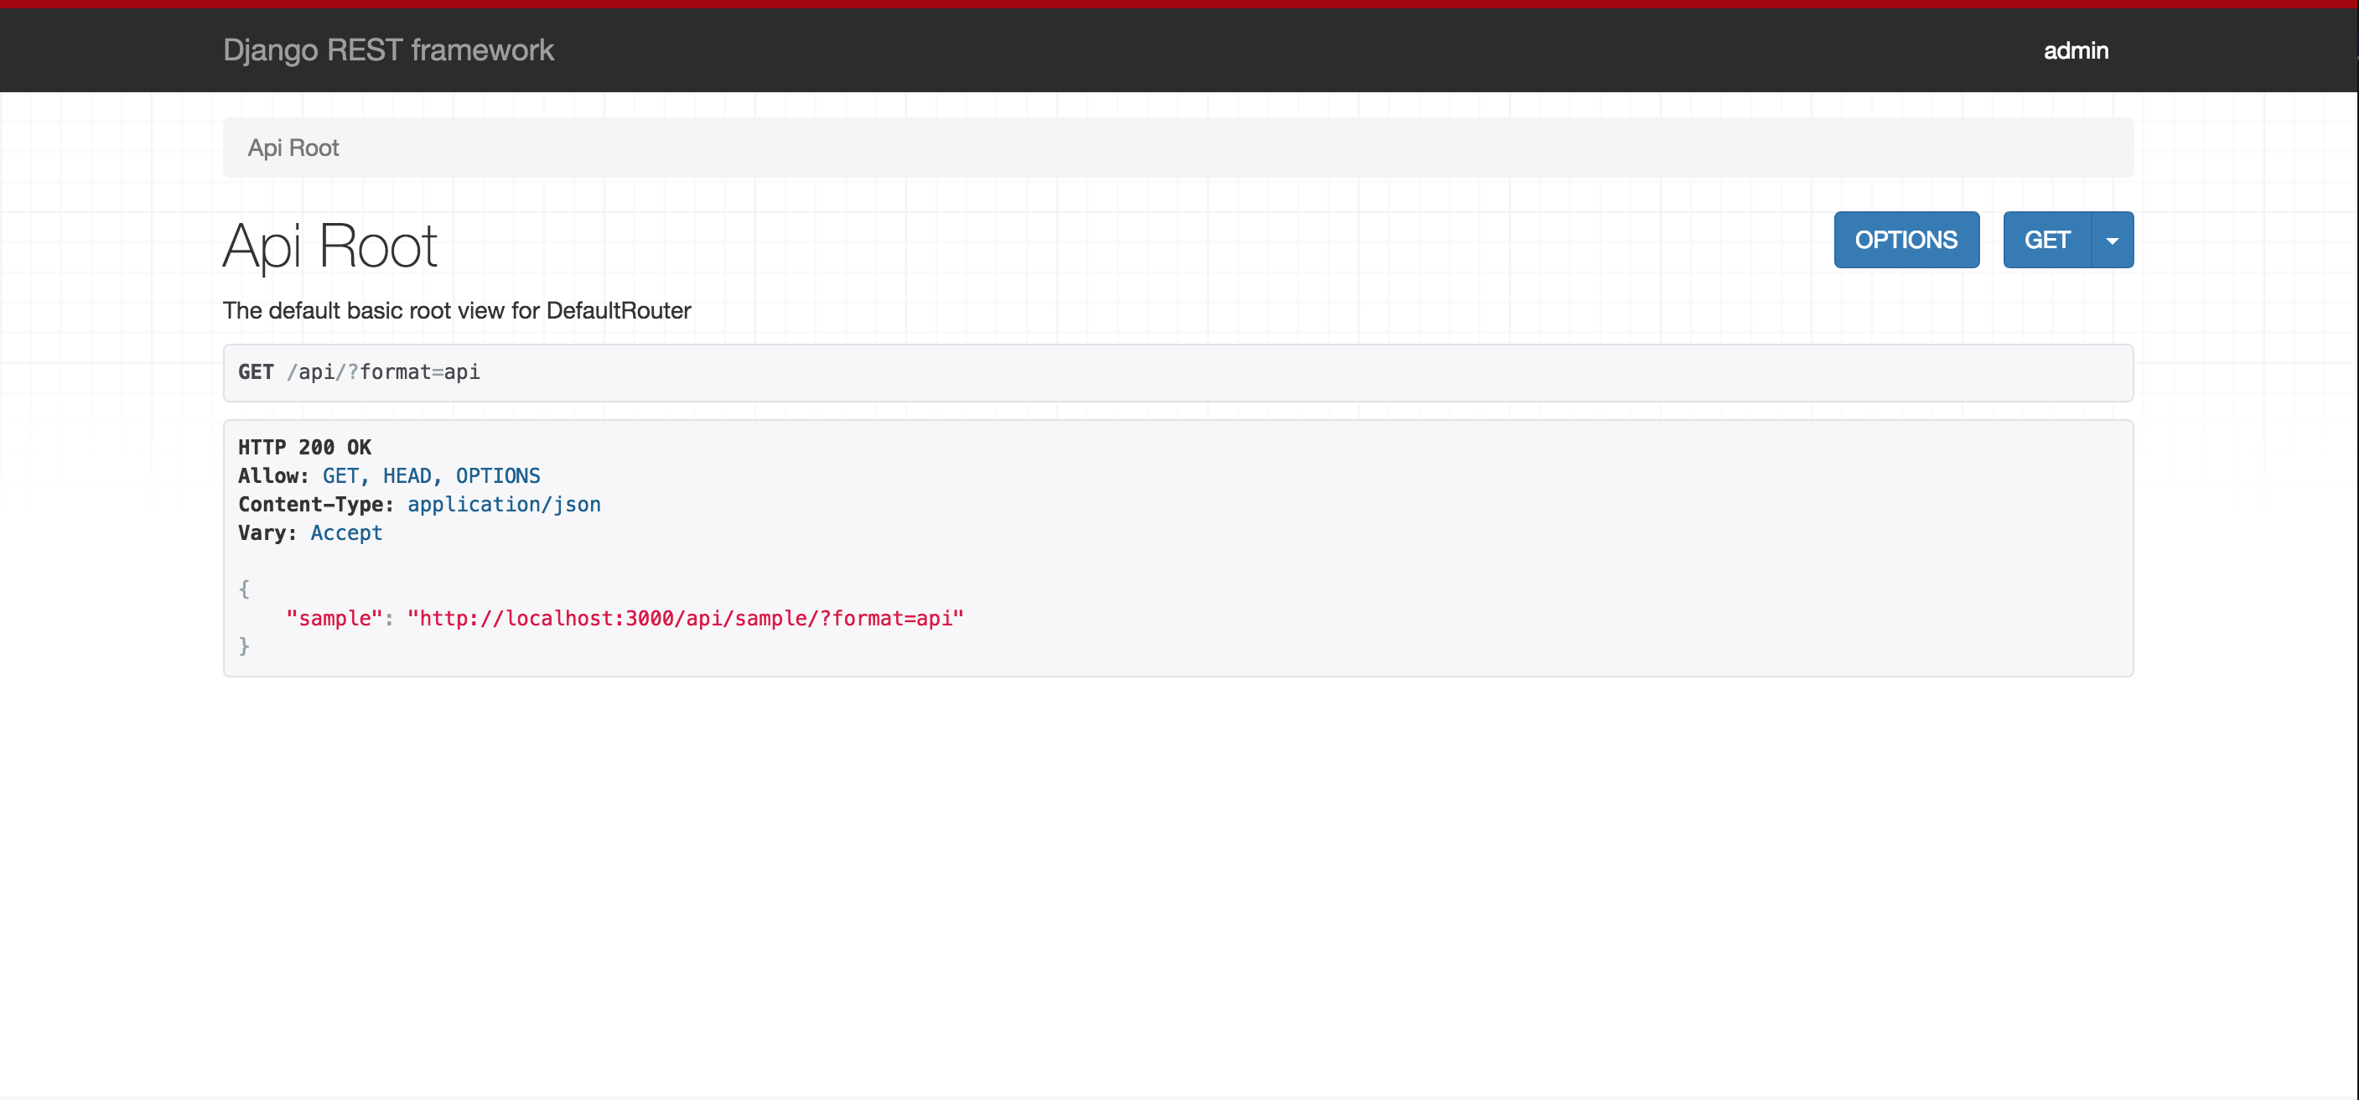Select the Api Root page heading
The width and height of the screenshot is (2359, 1100).
click(x=329, y=246)
